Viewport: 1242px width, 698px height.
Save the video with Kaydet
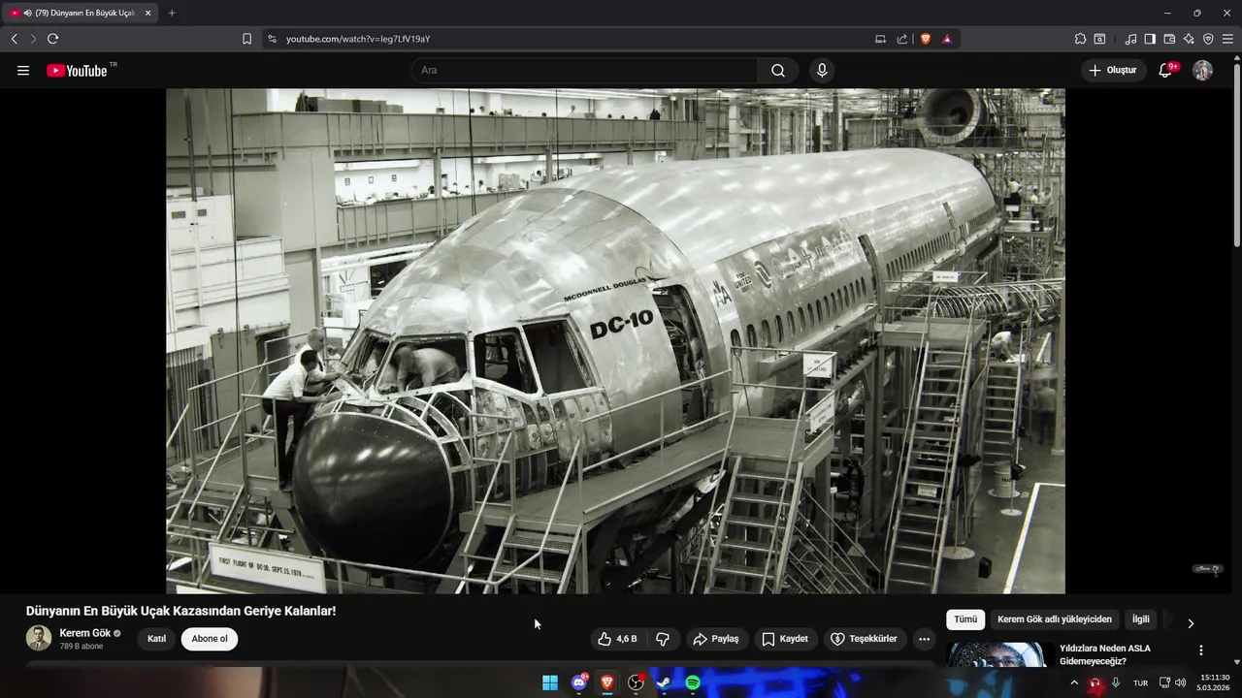click(x=785, y=639)
